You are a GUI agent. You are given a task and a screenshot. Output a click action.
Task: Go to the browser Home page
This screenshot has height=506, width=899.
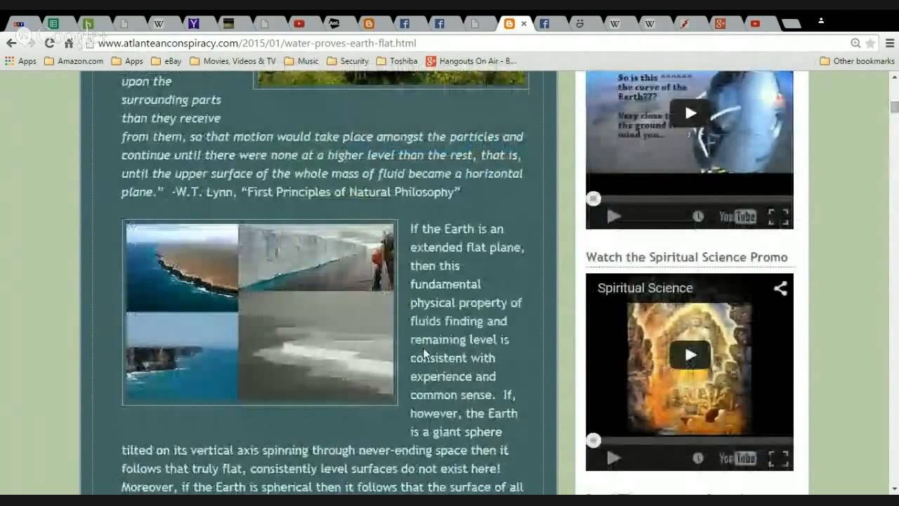coord(69,43)
